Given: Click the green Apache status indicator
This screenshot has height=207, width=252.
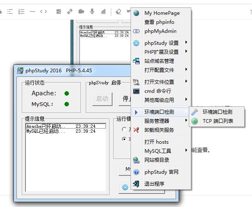Looking at the screenshot, I should click(66, 94).
